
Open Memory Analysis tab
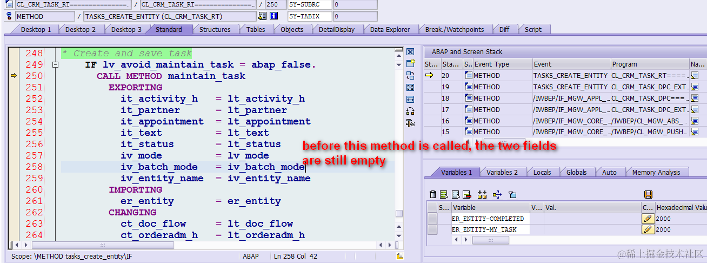click(x=656, y=172)
